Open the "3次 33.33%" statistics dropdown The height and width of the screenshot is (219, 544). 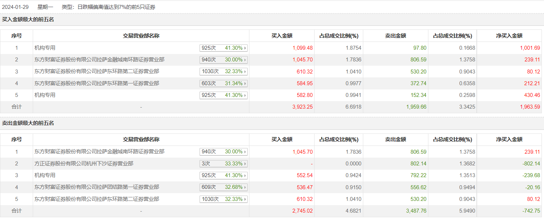245,164
